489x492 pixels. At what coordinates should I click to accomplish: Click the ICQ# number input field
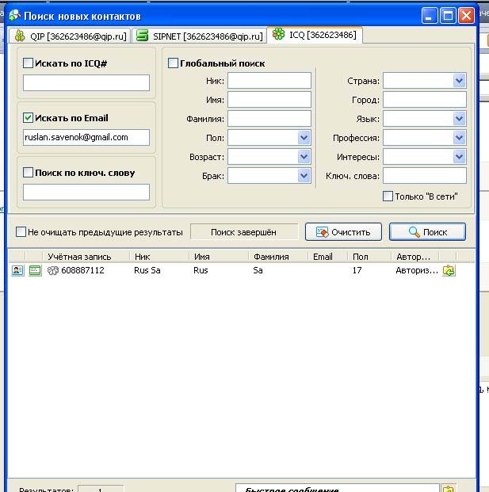tap(86, 83)
